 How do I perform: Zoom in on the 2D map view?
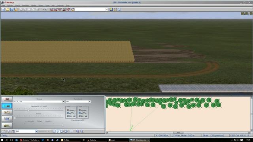point(77,131)
